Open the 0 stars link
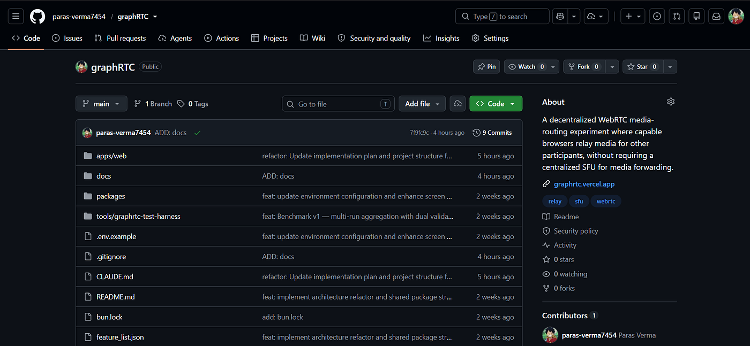The image size is (750, 346). (x=558, y=259)
